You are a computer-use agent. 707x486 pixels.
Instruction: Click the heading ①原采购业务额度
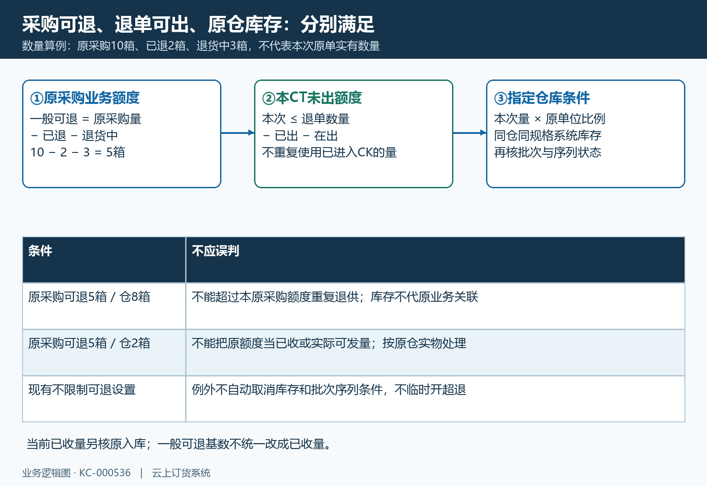point(85,98)
